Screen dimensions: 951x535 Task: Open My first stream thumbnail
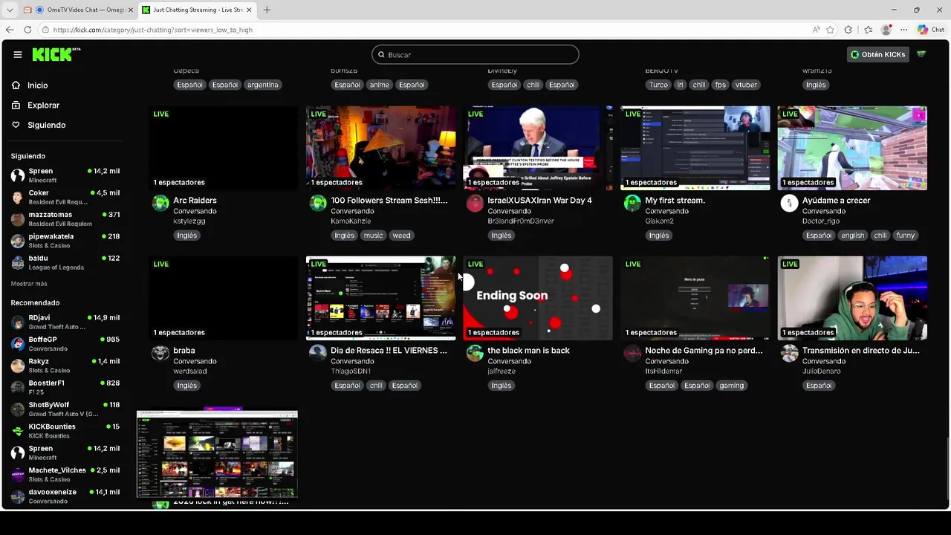[695, 148]
